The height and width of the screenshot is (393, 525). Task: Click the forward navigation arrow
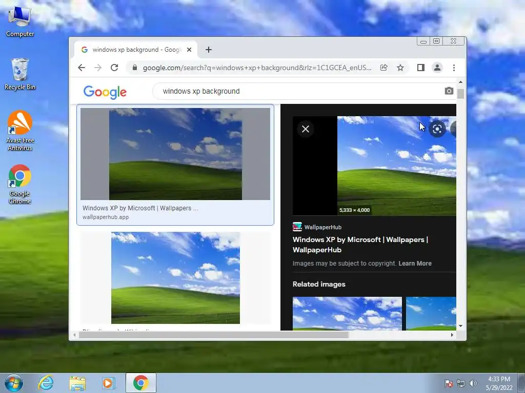[x=98, y=68]
